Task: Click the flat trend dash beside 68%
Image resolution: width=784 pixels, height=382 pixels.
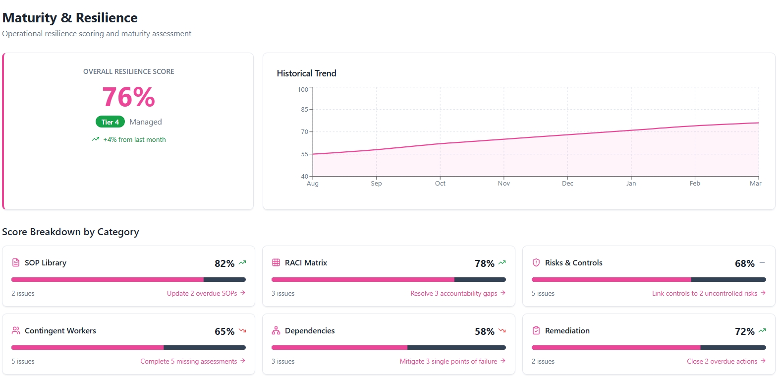Action: 762,262
